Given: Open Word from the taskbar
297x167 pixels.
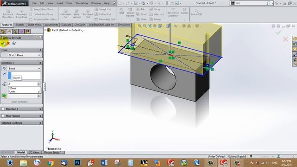Looking at the screenshot, I should pyautogui.click(x=104, y=162).
